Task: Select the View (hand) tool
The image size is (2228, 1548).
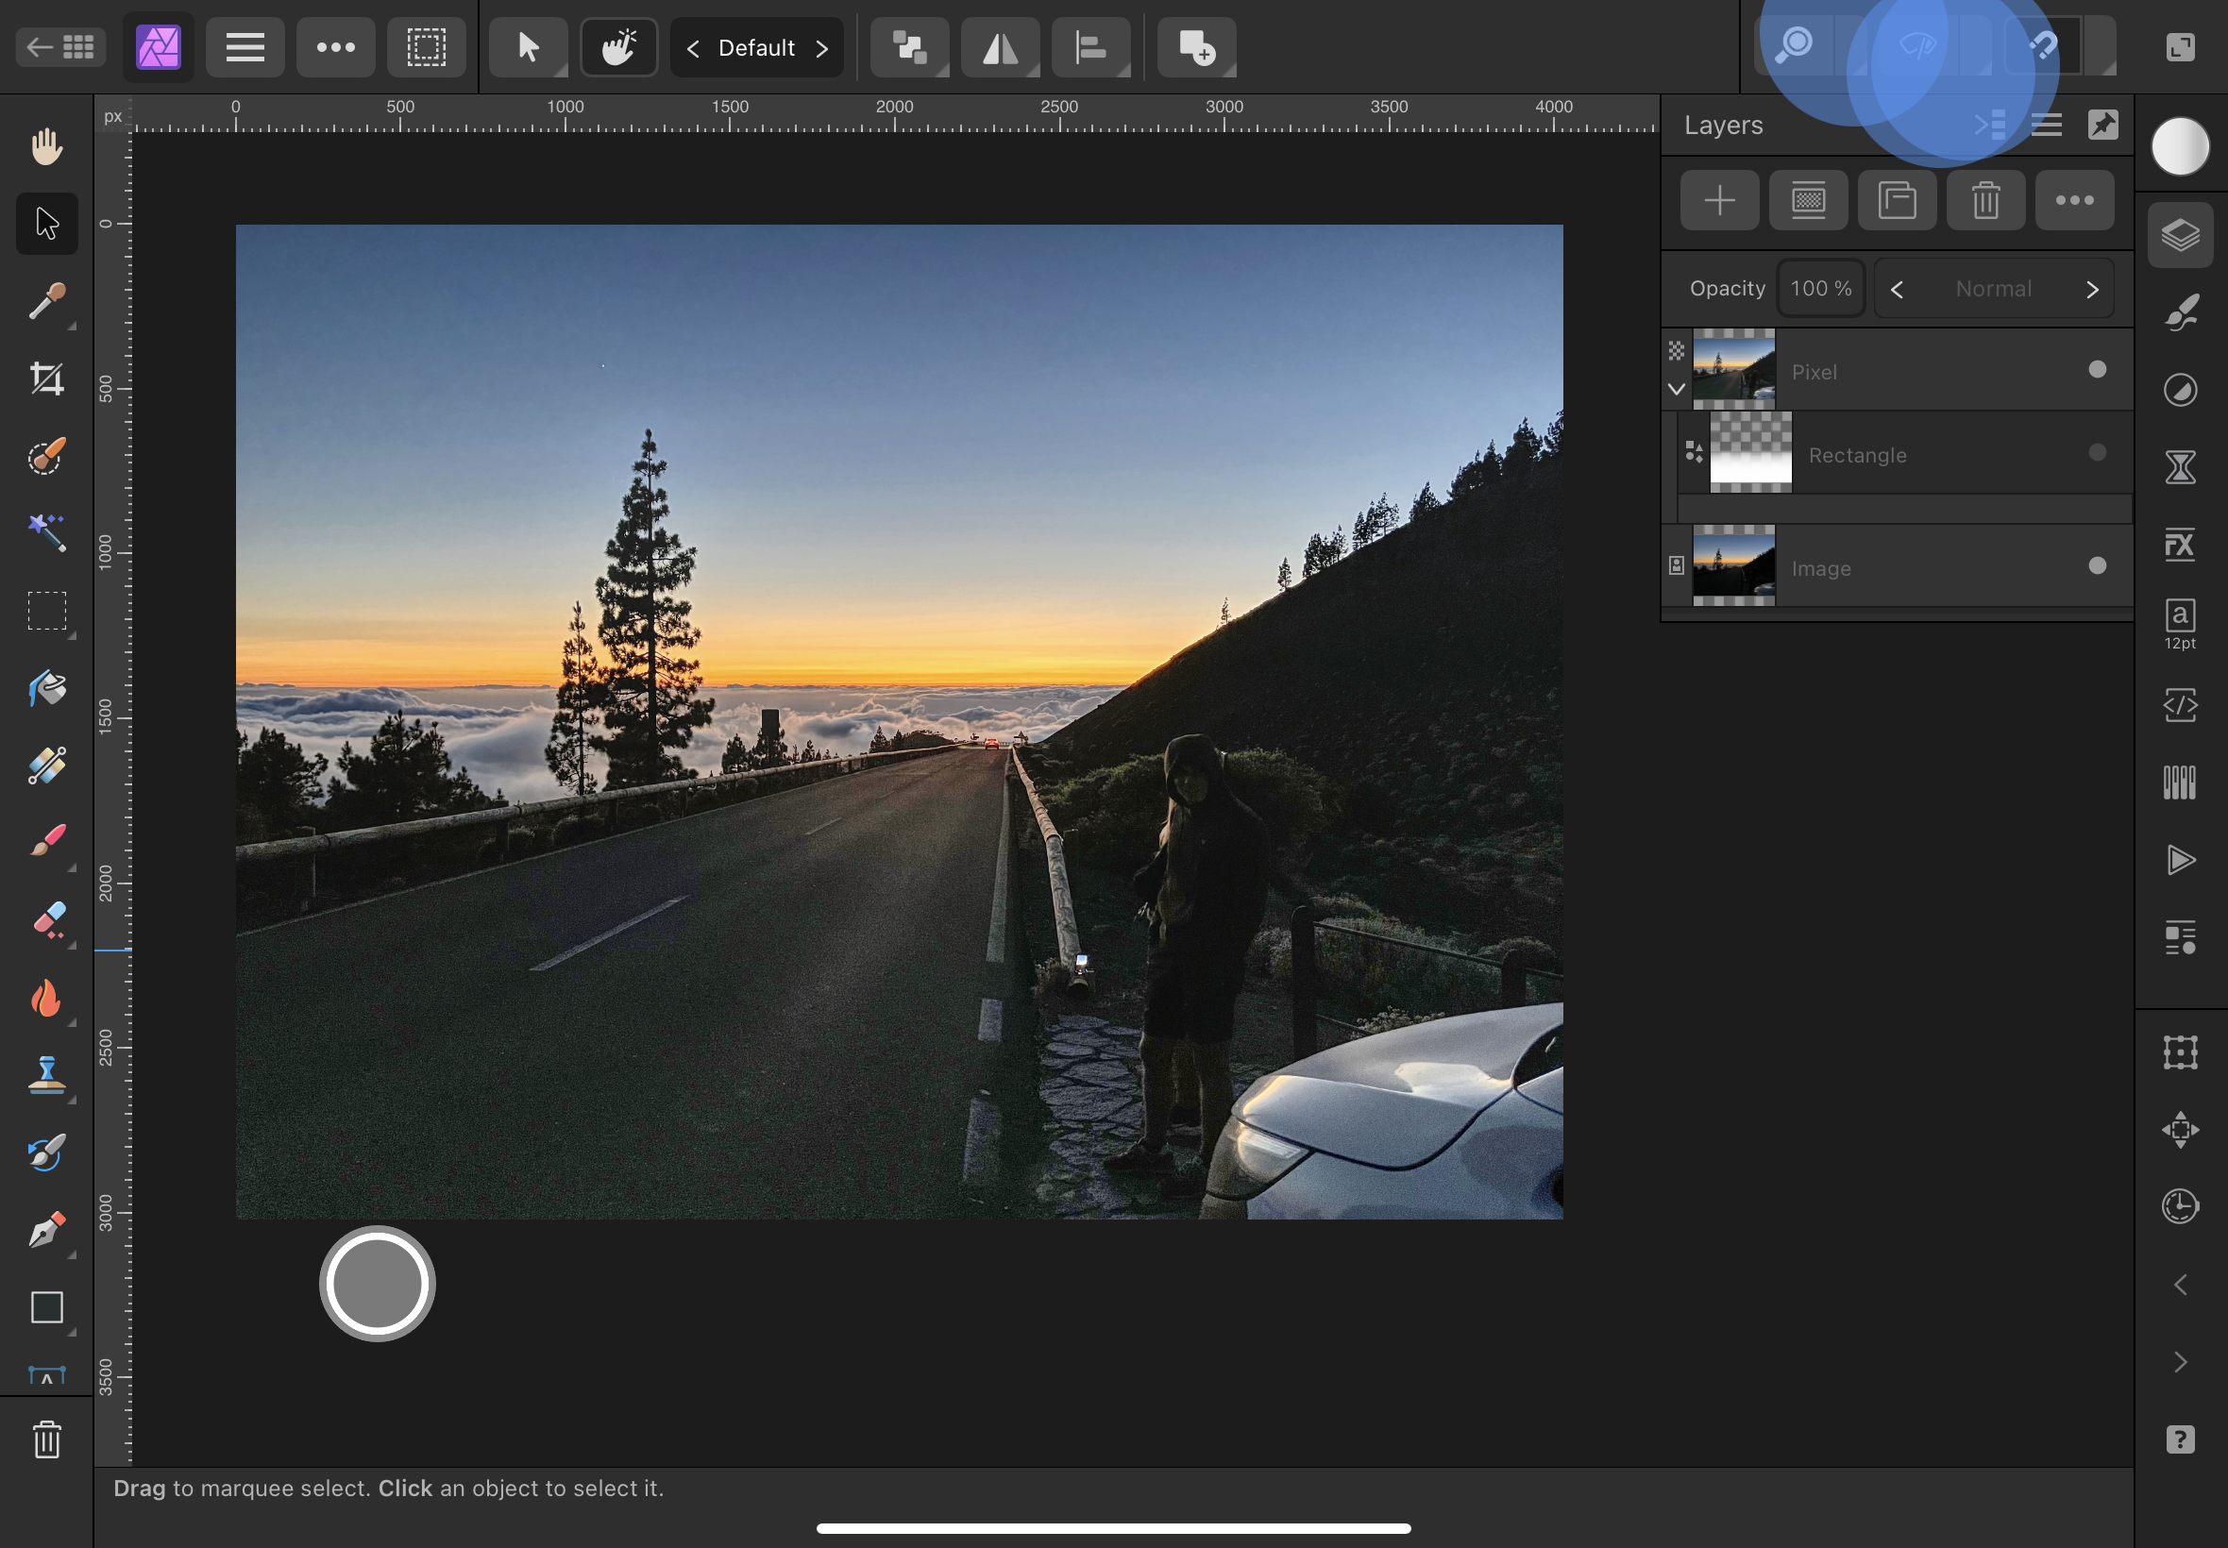Action: pos(46,146)
